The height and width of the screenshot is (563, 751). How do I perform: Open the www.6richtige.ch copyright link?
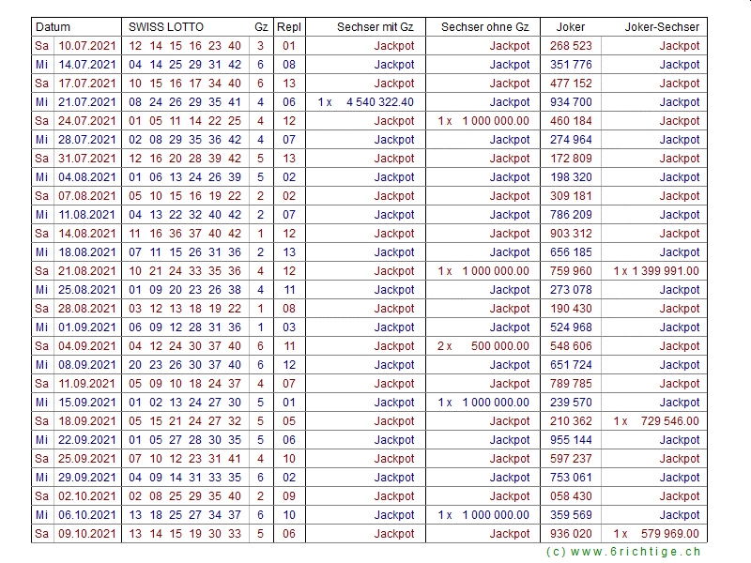click(x=623, y=553)
